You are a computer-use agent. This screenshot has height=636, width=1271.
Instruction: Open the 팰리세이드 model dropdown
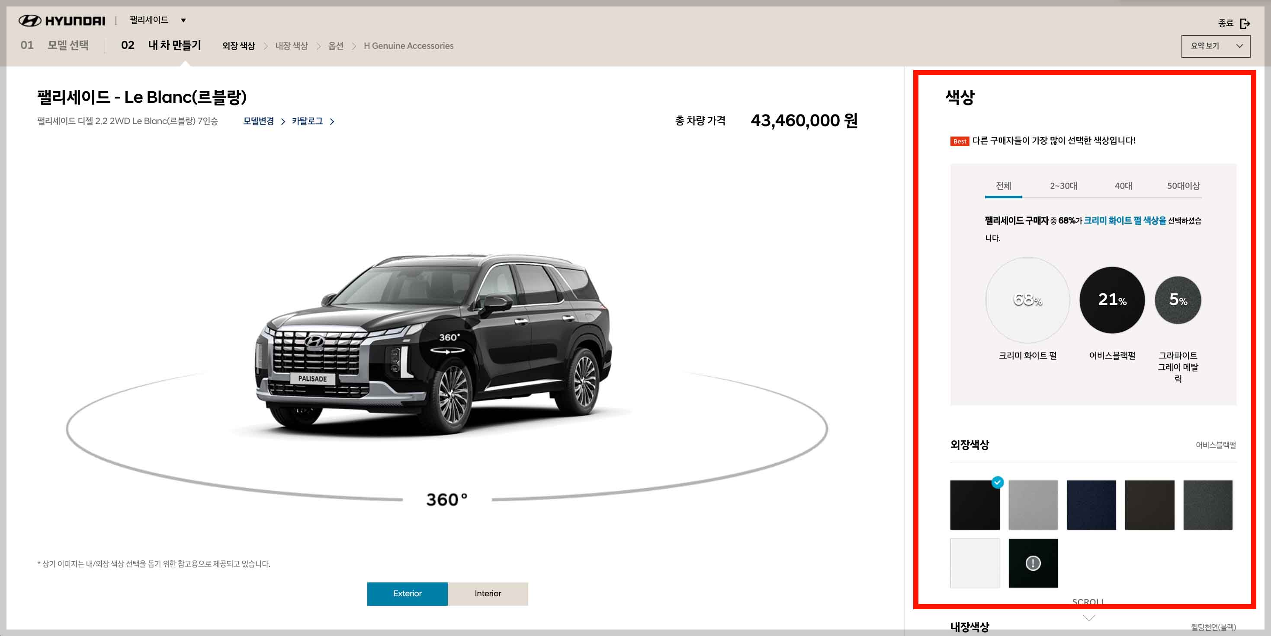click(157, 20)
